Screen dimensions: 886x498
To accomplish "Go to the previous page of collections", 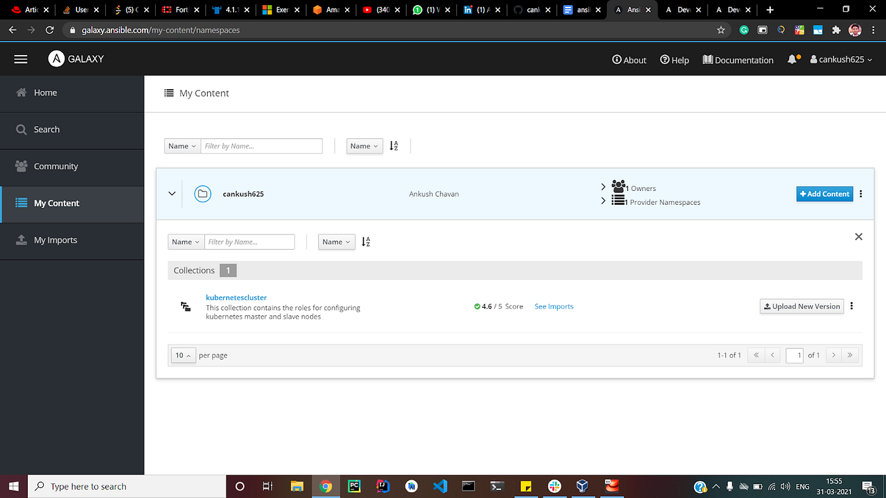I will 772,355.
